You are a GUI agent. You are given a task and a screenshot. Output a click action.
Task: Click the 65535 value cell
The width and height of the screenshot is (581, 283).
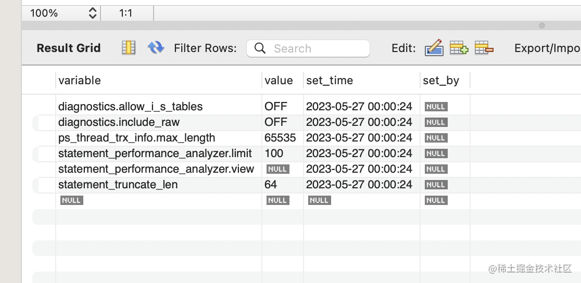(280, 138)
